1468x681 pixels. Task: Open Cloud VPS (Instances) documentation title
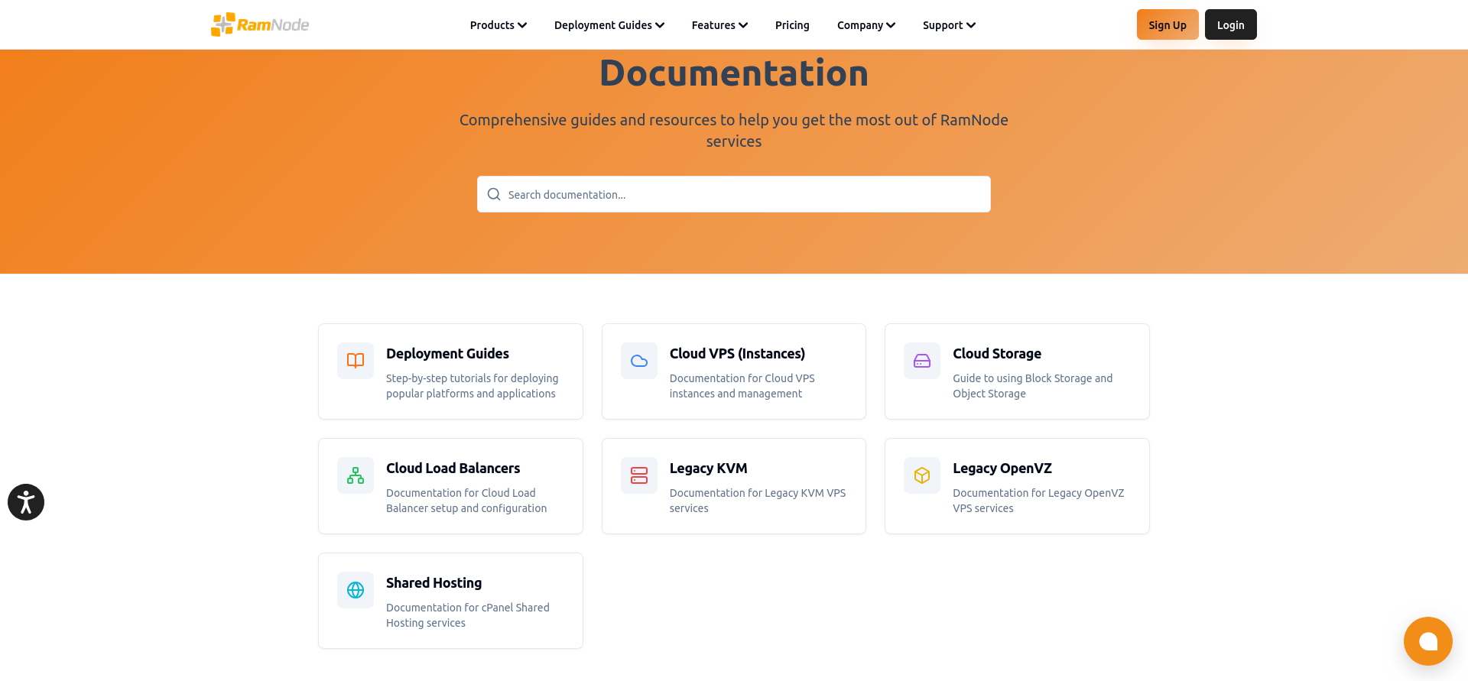pyautogui.click(x=737, y=354)
